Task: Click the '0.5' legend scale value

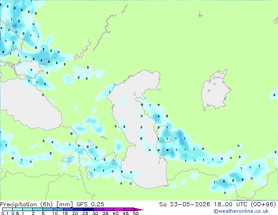Action: (x=15, y=213)
